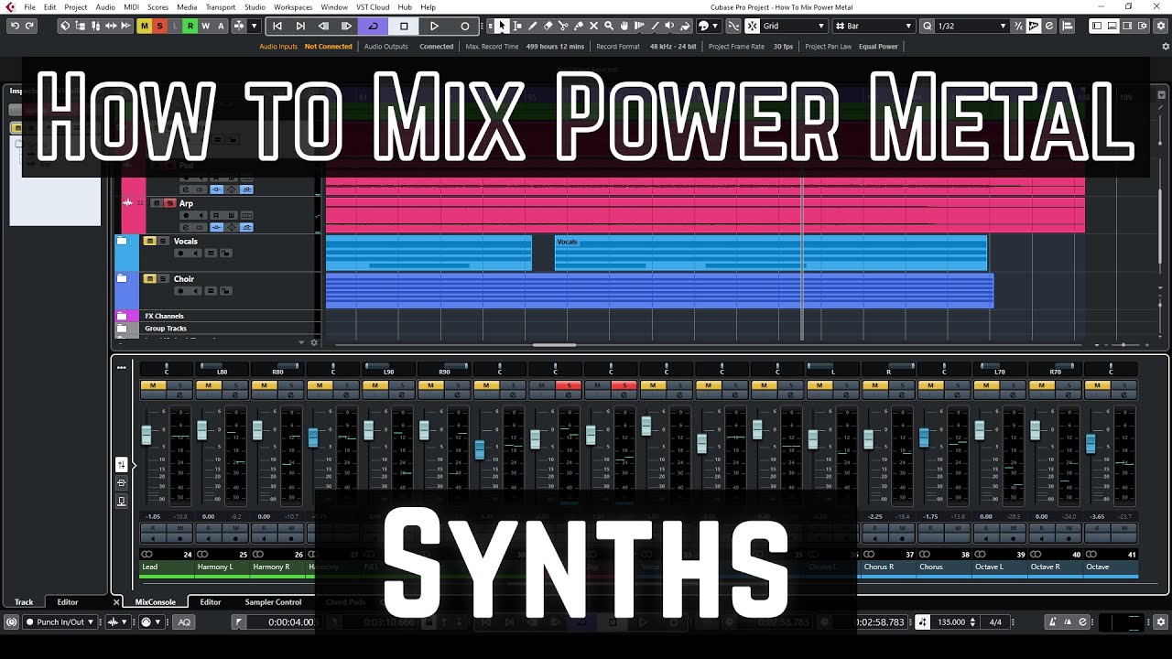Click the Redo arrow in the toolbar
Image resolution: width=1172 pixels, height=659 pixels.
tap(30, 26)
